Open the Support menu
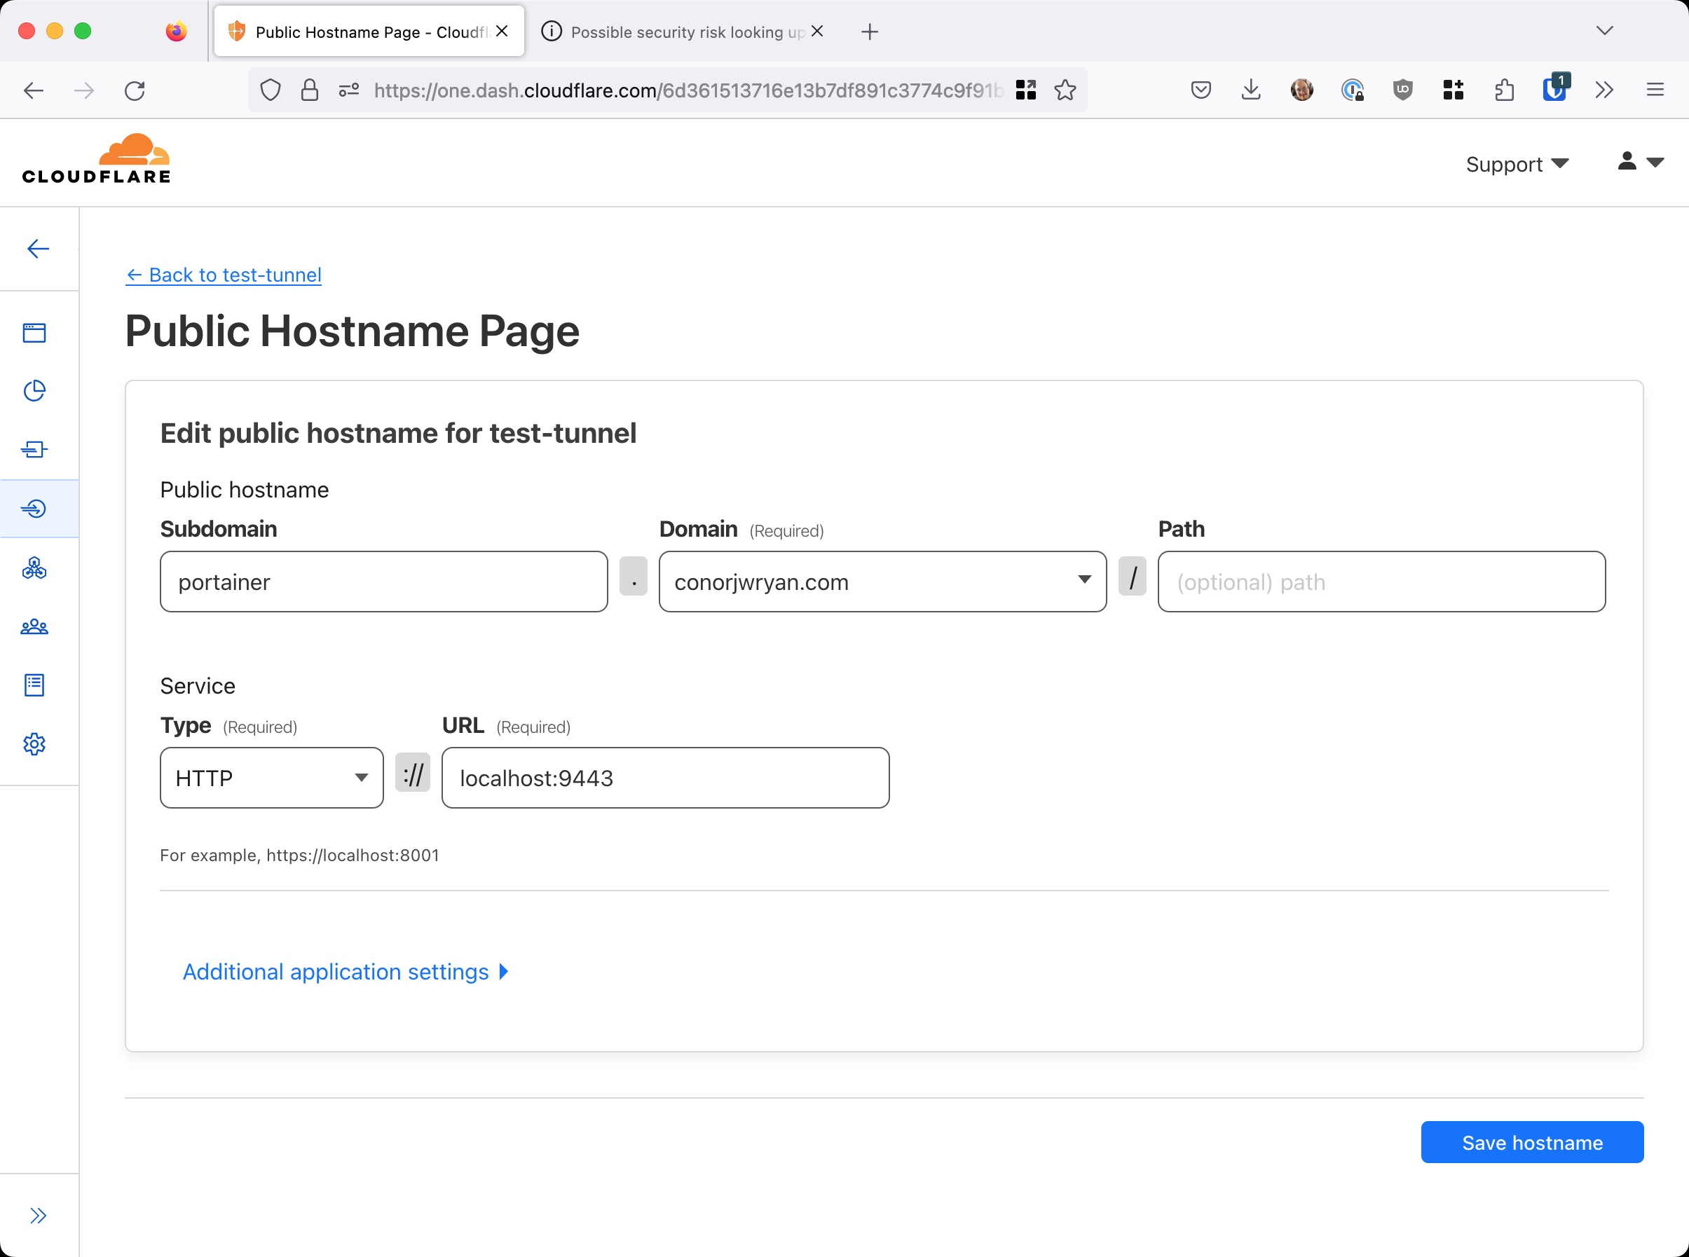The height and width of the screenshot is (1257, 1689). (1516, 163)
